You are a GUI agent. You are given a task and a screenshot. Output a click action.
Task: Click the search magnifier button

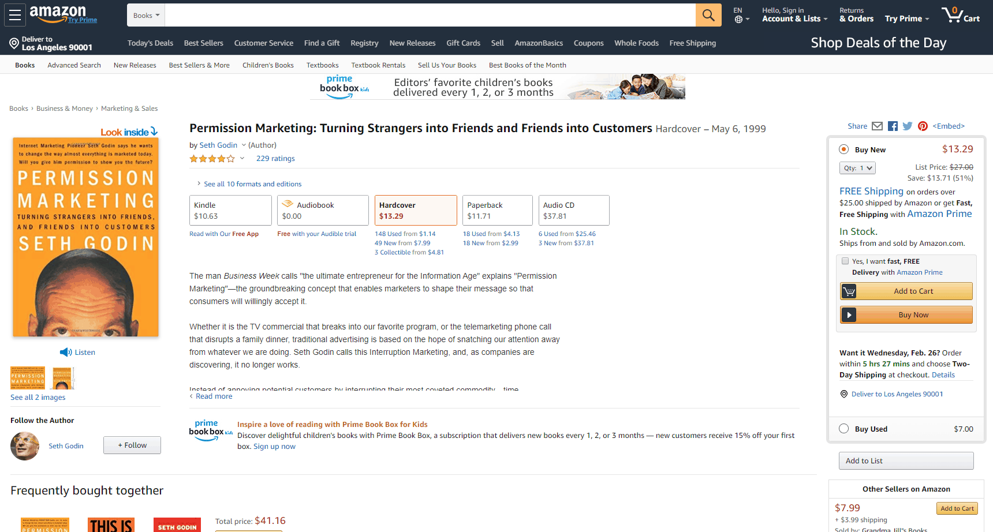[x=708, y=15]
